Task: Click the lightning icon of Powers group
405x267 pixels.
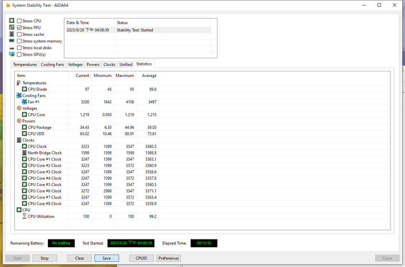Action: pyautogui.click(x=19, y=121)
